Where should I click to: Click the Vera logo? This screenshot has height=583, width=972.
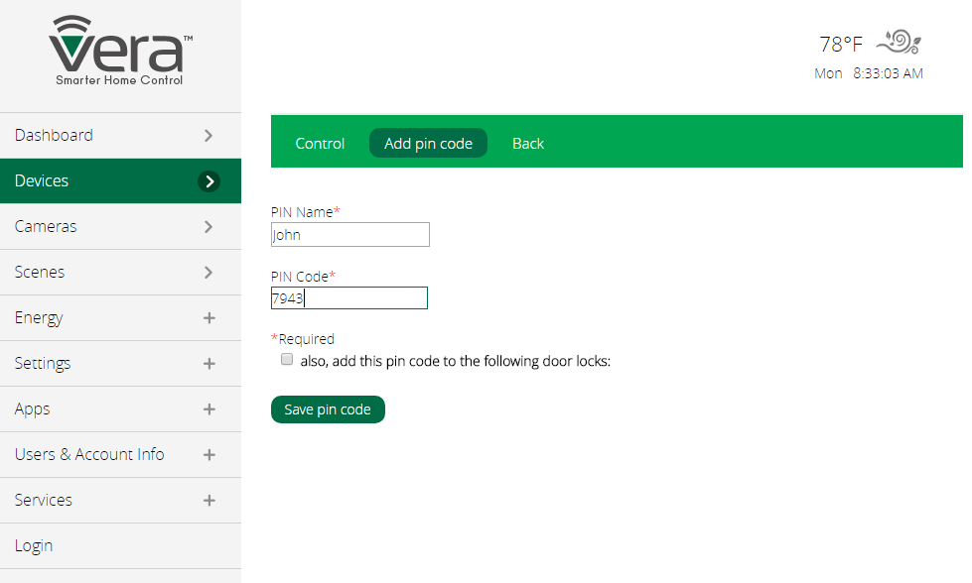click(x=120, y=52)
